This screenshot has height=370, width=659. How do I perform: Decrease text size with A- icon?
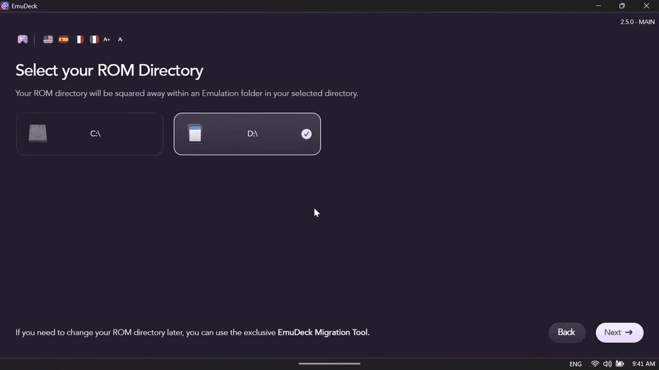[x=120, y=39]
